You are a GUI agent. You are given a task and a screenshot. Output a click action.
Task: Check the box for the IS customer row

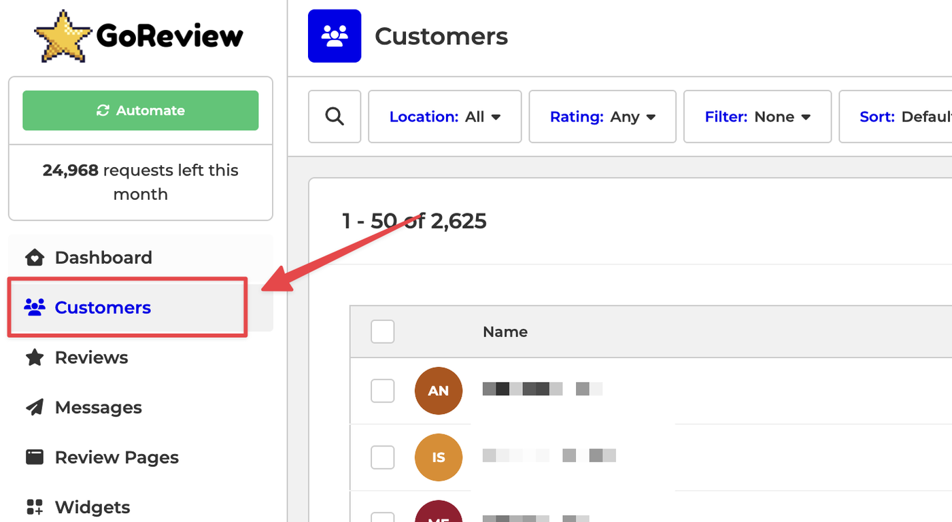(x=383, y=457)
